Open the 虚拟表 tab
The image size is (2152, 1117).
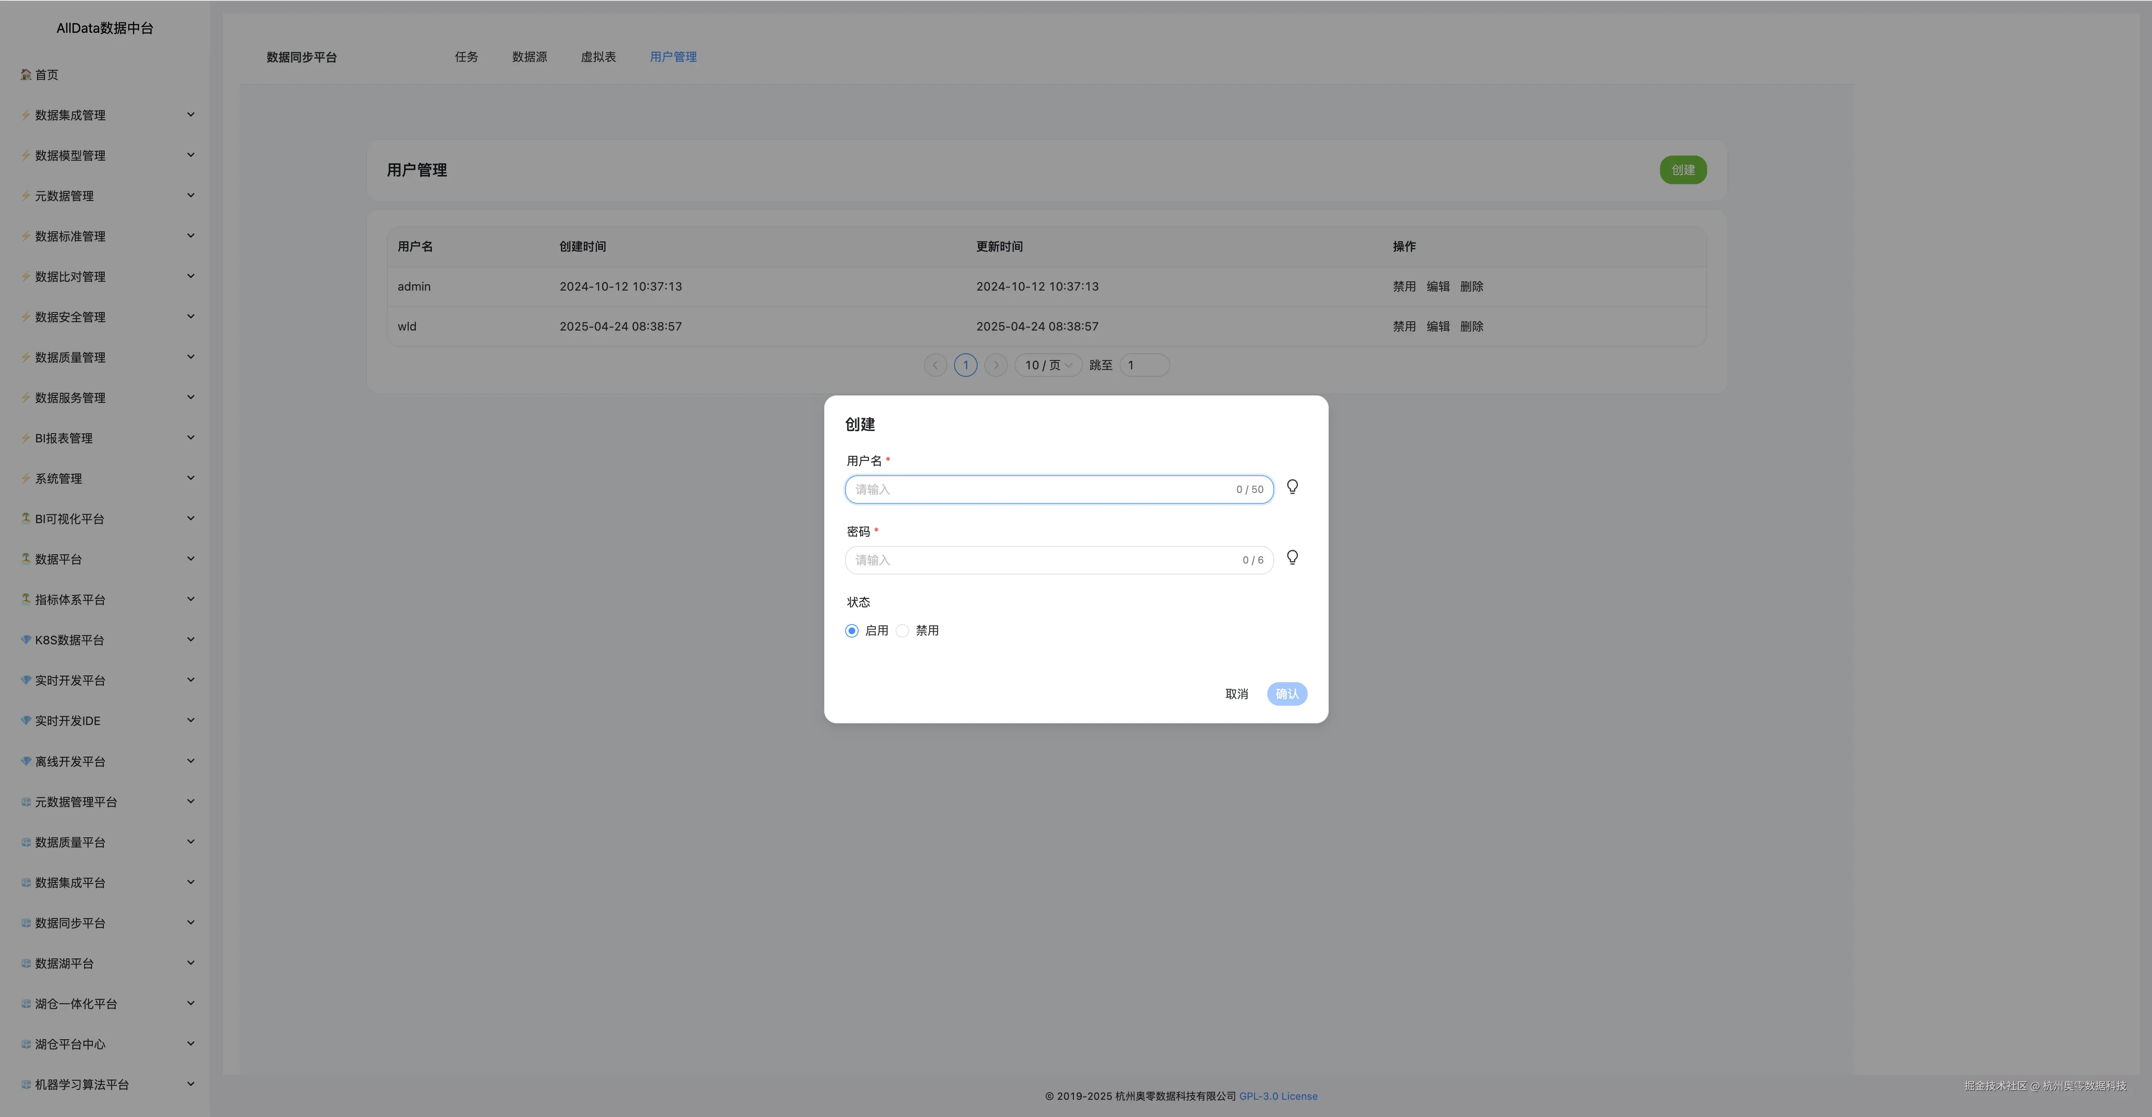click(x=598, y=57)
